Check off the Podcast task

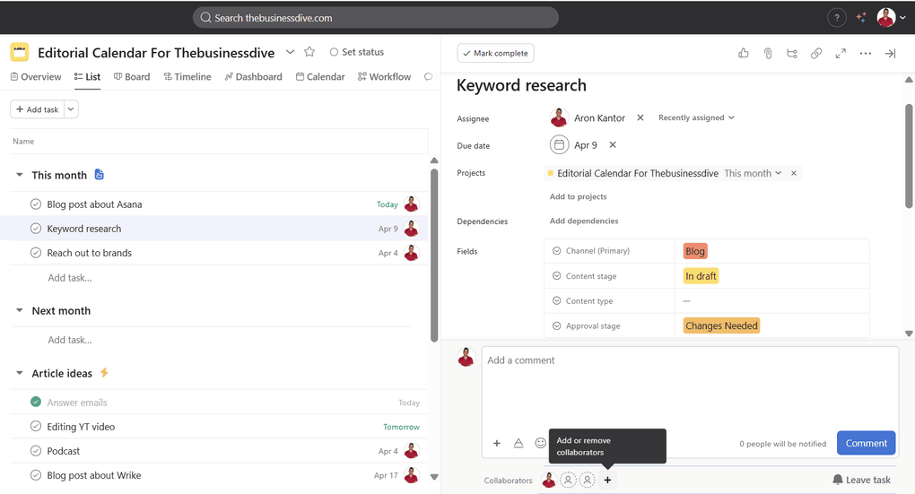(x=36, y=451)
